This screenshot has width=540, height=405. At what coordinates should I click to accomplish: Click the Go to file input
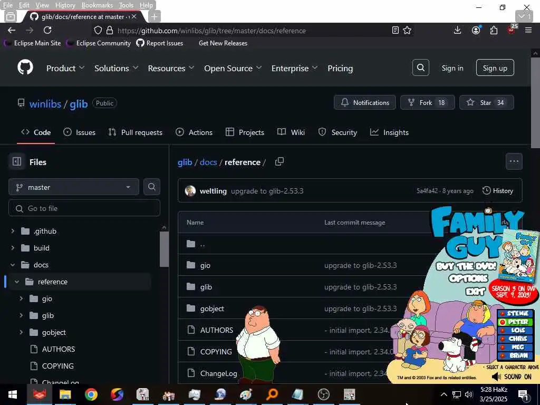pyautogui.click(x=84, y=208)
